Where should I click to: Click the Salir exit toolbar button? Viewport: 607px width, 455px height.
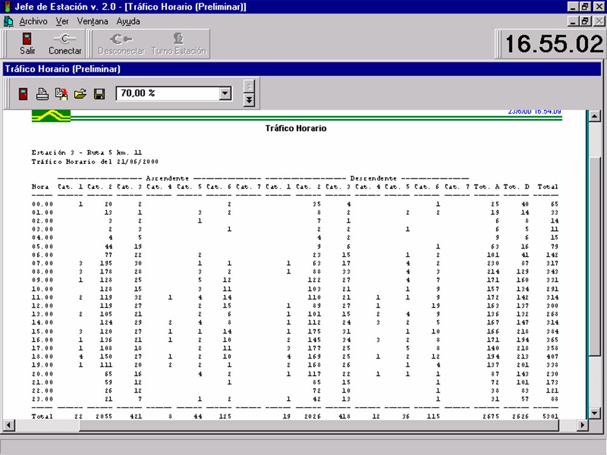click(27, 44)
